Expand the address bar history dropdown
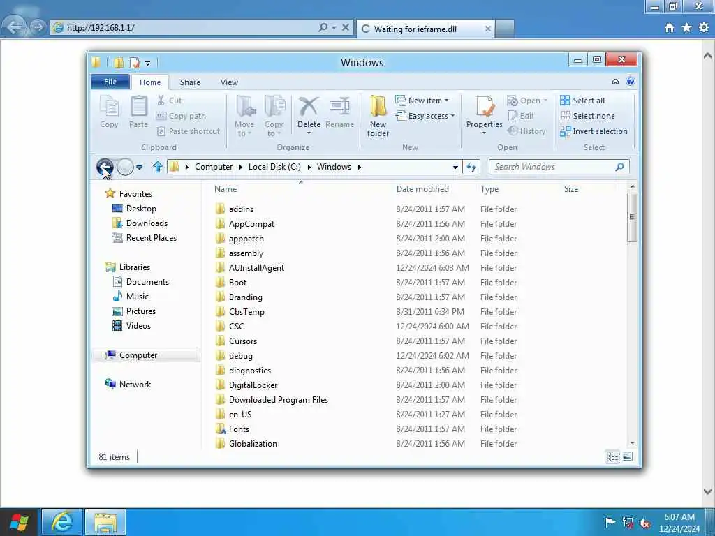The width and height of the screenshot is (715, 536). [455, 167]
